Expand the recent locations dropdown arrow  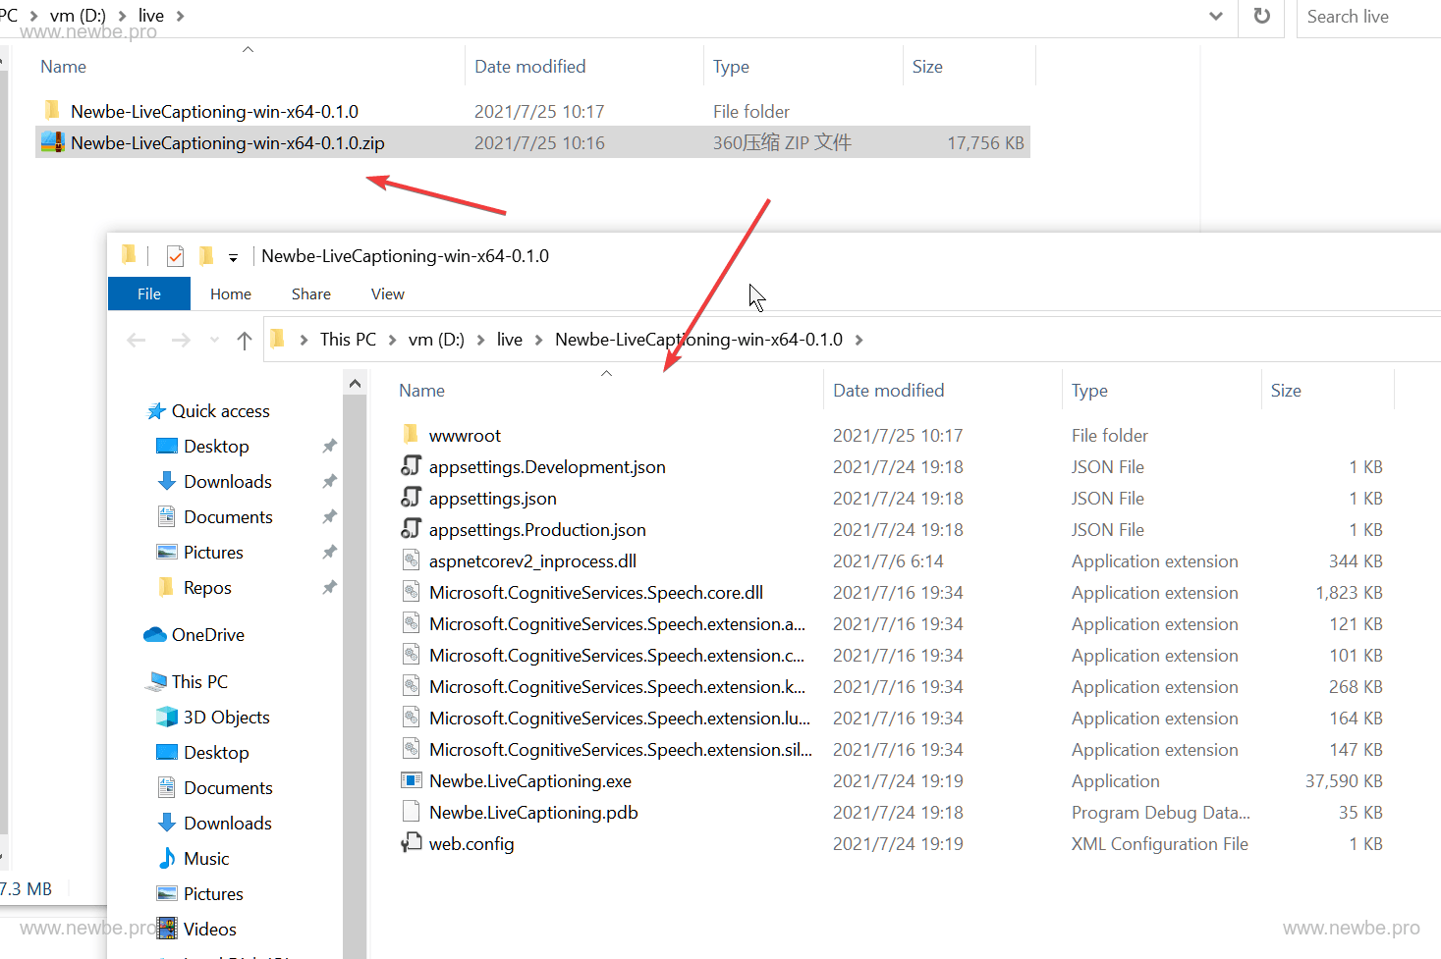pos(214,341)
